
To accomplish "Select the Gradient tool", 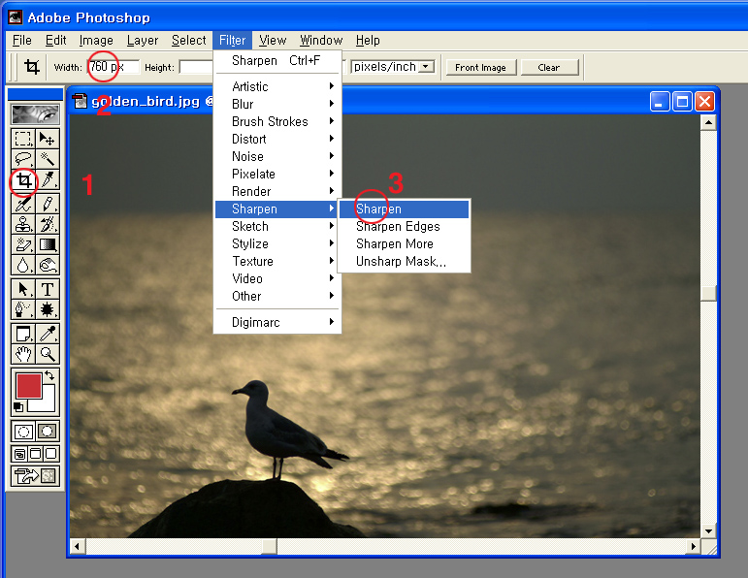I will click(x=47, y=245).
